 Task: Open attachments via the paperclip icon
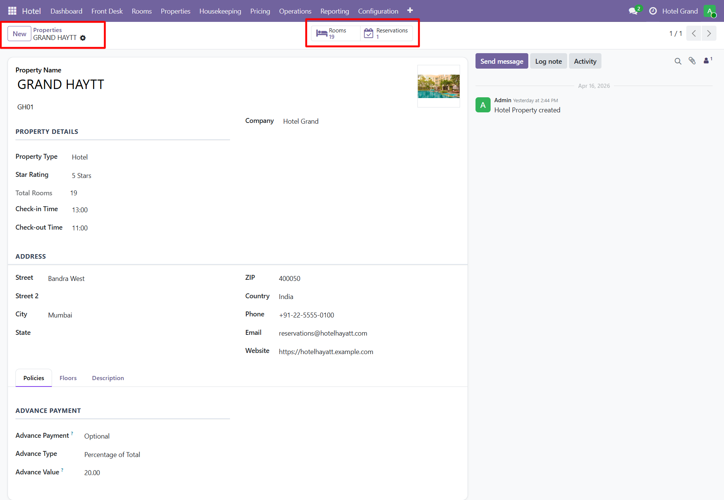(x=692, y=61)
